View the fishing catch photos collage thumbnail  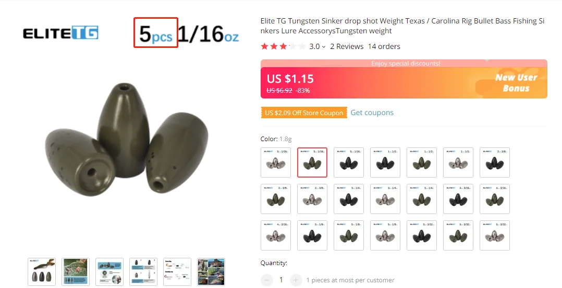(211, 271)
